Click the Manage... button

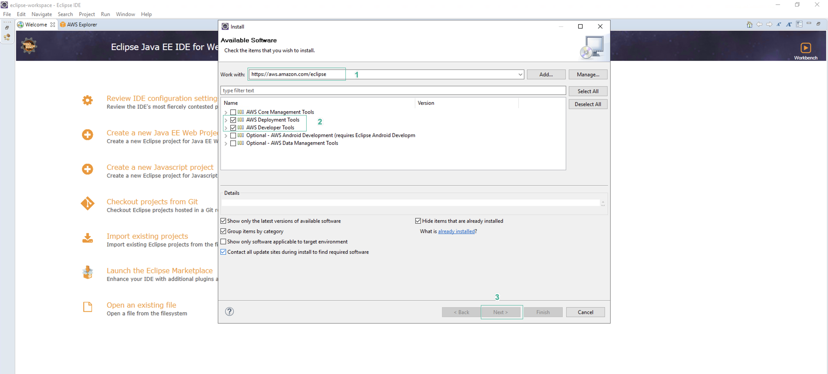[x=588, y=75]
